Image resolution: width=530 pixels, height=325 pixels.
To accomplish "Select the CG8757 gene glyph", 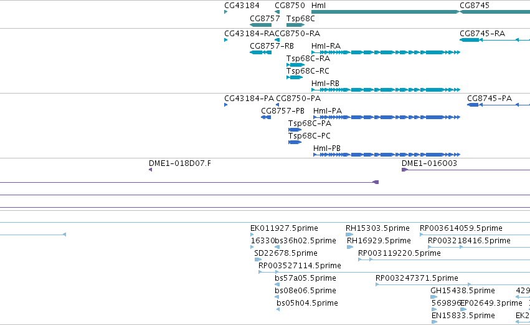I will (x=260, y=25).
